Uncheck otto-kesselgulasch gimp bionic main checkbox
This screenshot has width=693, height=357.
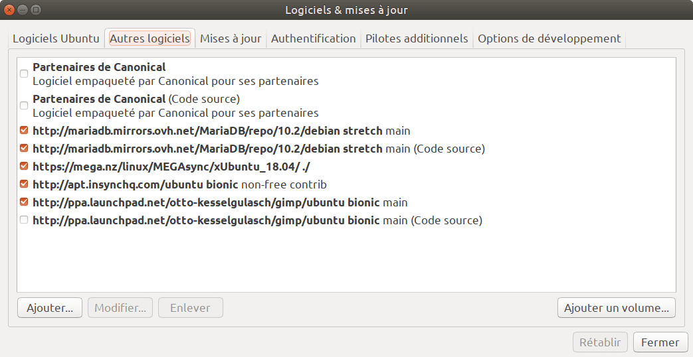(24, 202)
